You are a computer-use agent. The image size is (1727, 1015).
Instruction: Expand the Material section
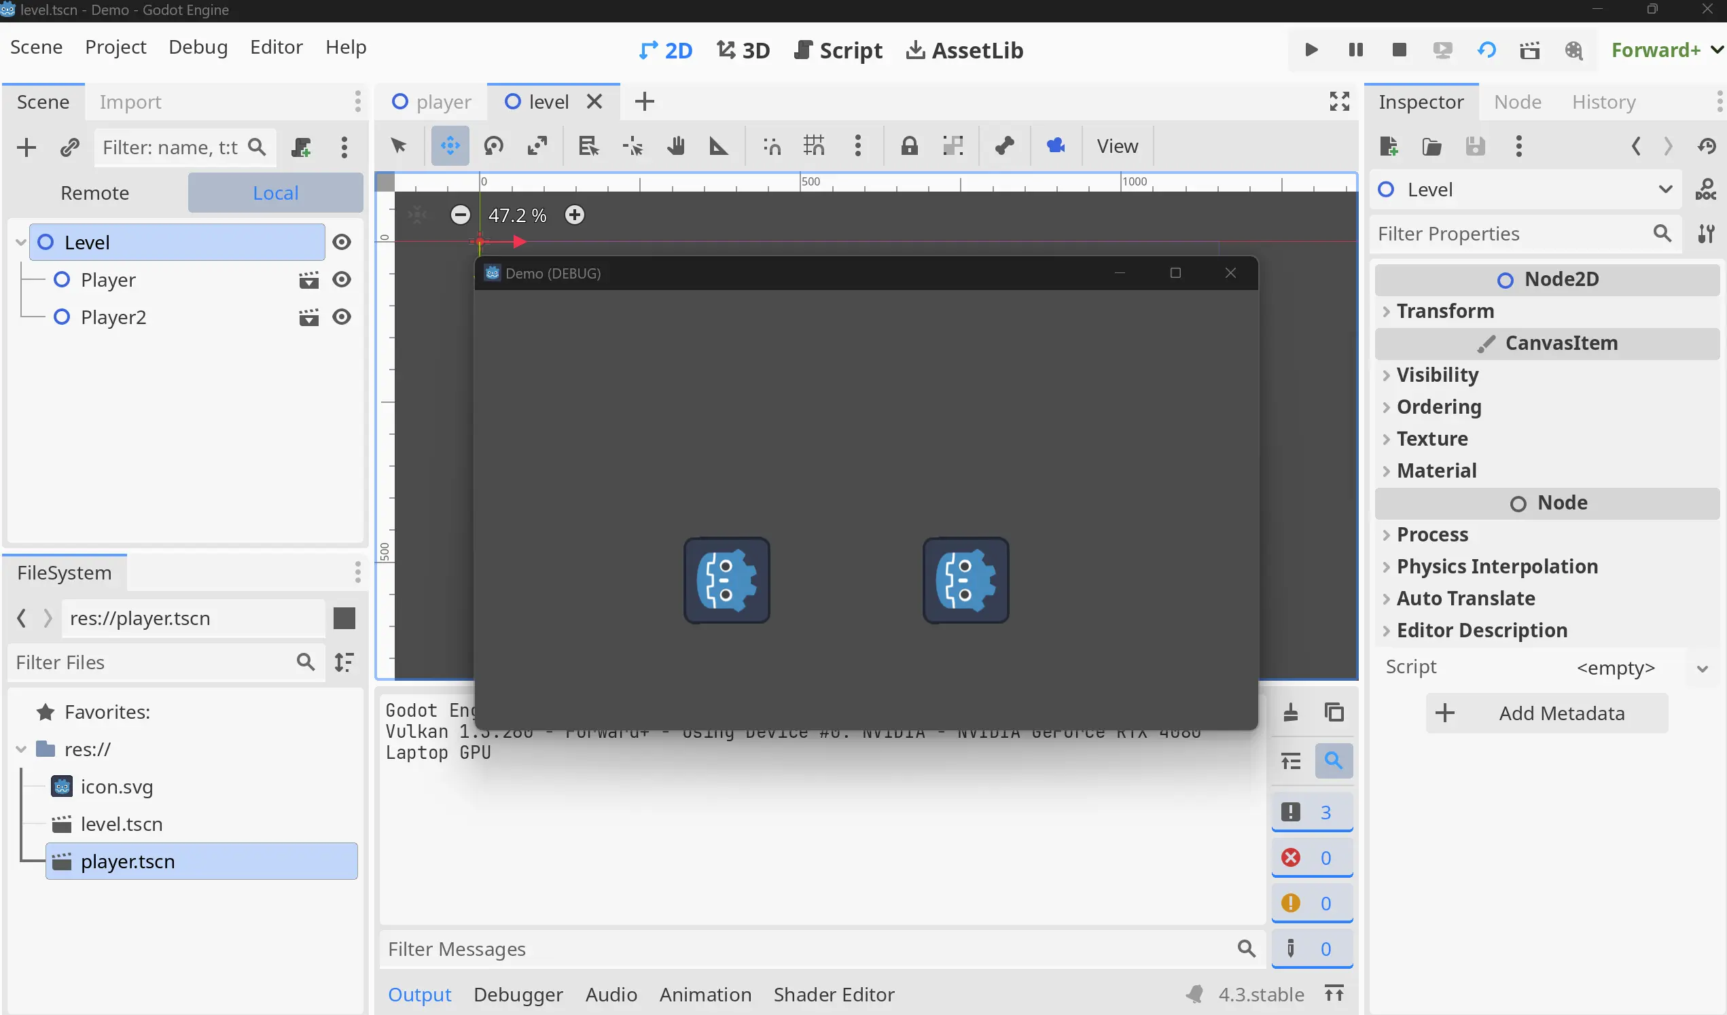click(1547, 471)
